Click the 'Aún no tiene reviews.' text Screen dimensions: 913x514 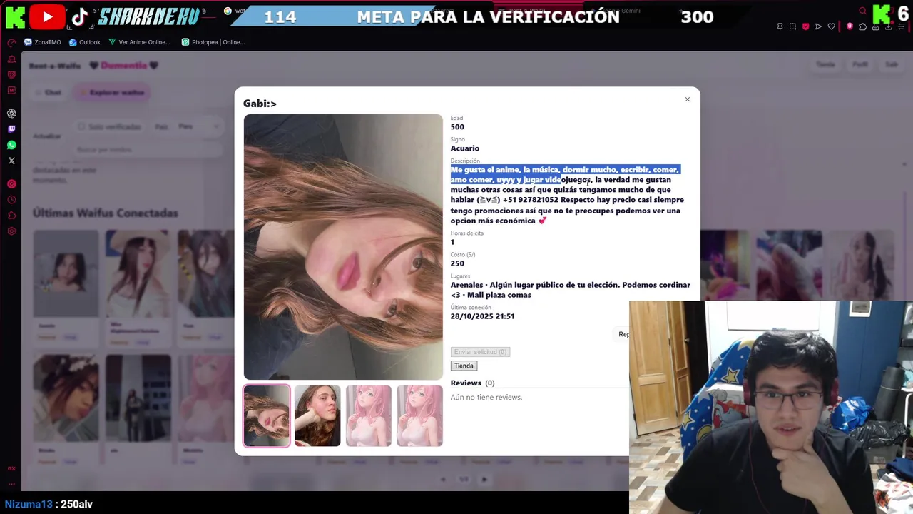(x=486, y=397)
